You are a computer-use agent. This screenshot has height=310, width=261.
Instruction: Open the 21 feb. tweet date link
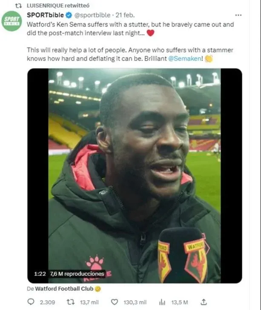pos(125,15)
